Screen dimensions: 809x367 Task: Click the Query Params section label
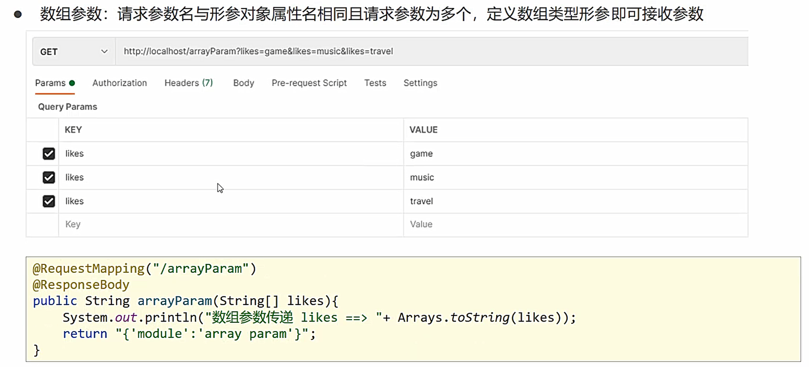click(67, 107)
